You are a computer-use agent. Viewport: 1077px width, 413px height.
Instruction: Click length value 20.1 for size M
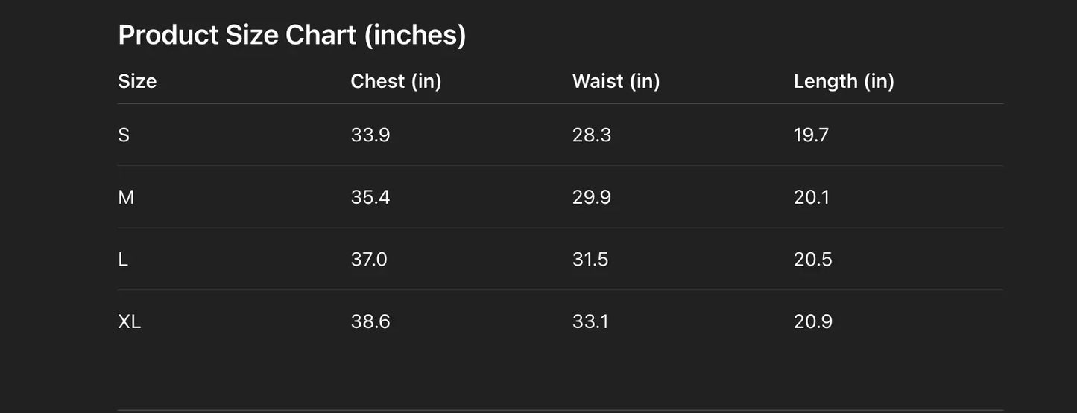[812, 197]
